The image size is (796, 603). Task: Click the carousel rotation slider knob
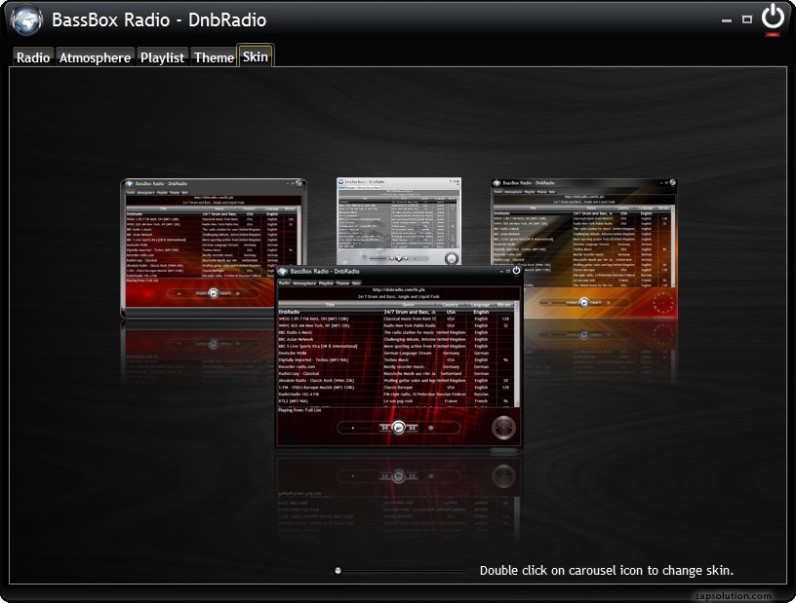tap(338, 571)
